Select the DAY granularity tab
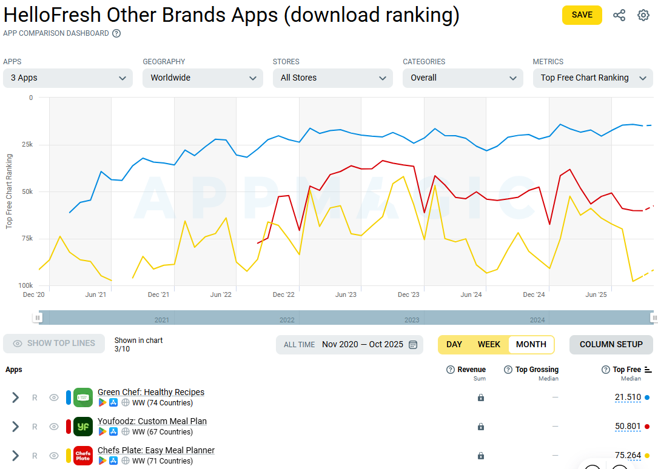This screenshot has height=469, width=658. 454,344
